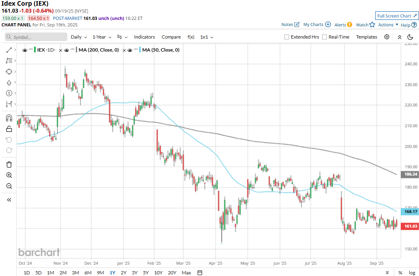Open the Templates menu button
This screenshot has width=419, height=276.
tap(366, 37)
